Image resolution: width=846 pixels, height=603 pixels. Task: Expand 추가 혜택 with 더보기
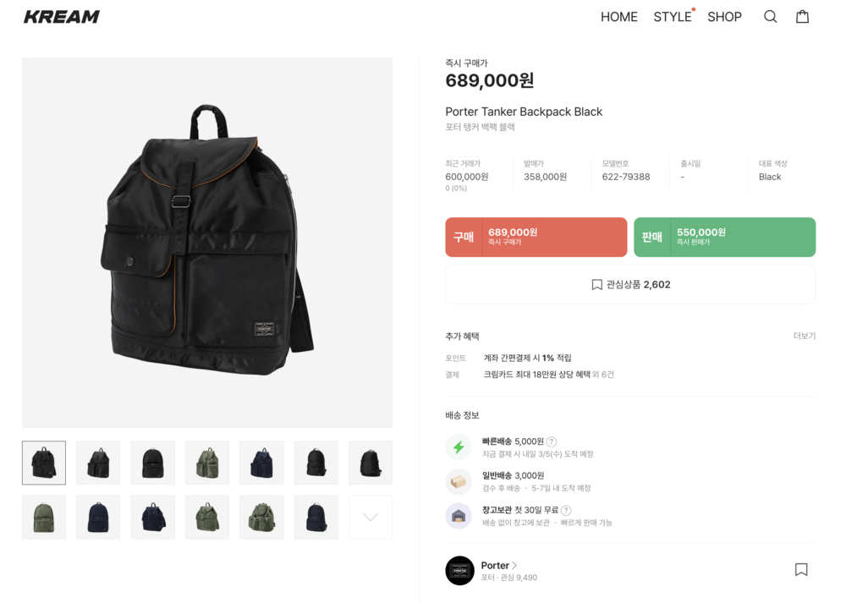tap(804, 336)
